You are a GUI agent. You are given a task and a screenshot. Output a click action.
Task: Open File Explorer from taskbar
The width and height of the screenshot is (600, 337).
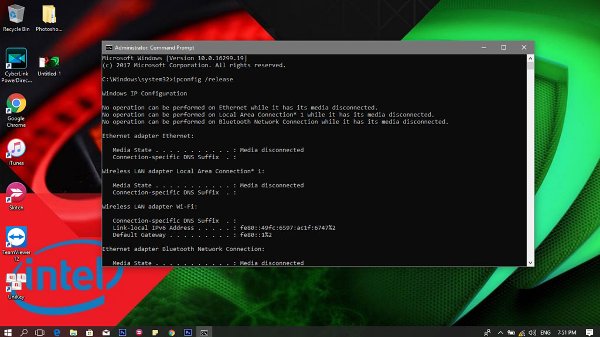pyautogui.click(x=73, y=332)
